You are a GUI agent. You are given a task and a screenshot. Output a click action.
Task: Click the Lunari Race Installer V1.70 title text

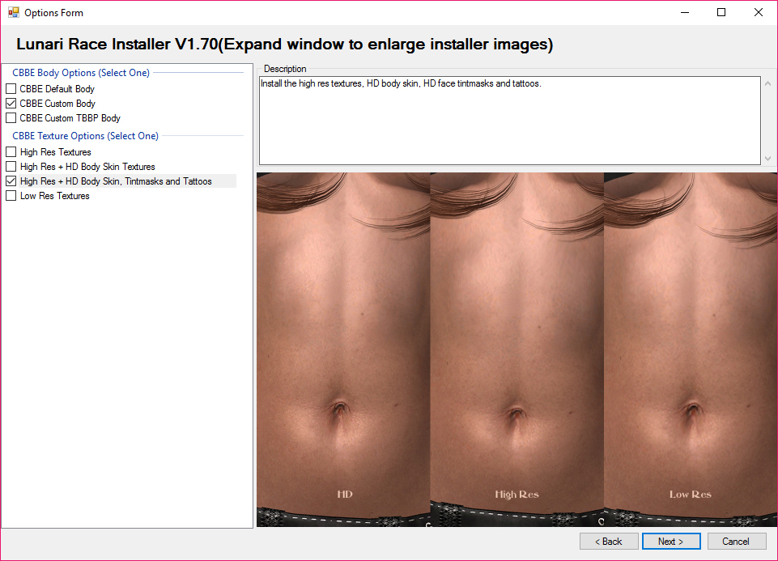284,45
